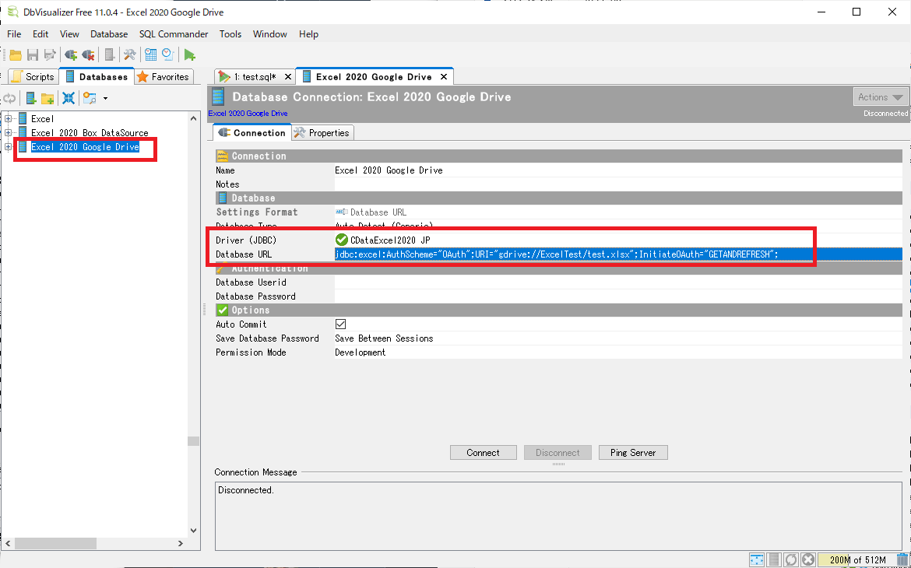Click the Excel 2020 Google Drive breadcrumb link
Screen dimensions: 911x568
(248, 114)
